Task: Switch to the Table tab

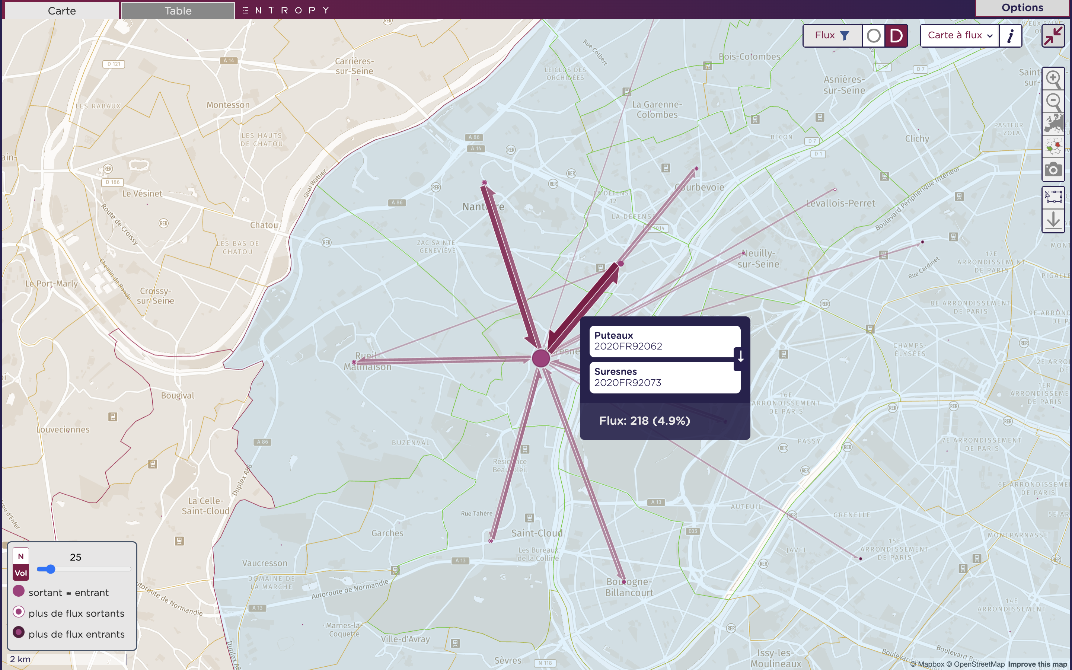Action: pyautogui.click(x=178, y=11)
